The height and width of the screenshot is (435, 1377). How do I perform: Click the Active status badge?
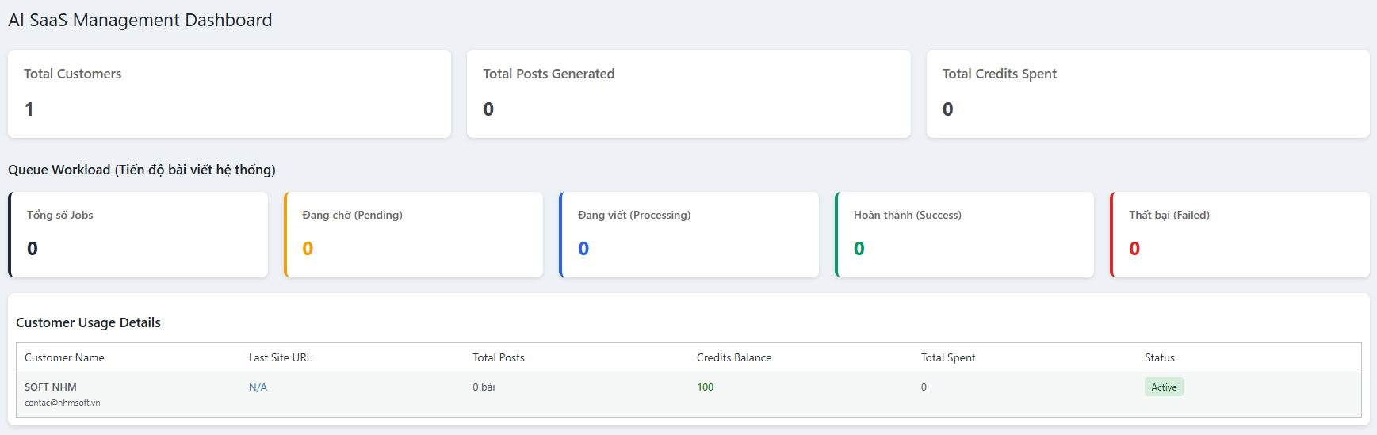(x=1163, y=387)
